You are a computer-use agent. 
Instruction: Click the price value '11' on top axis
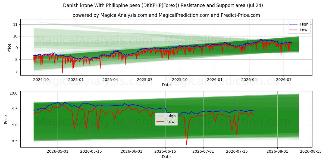(x=15, y=24)
